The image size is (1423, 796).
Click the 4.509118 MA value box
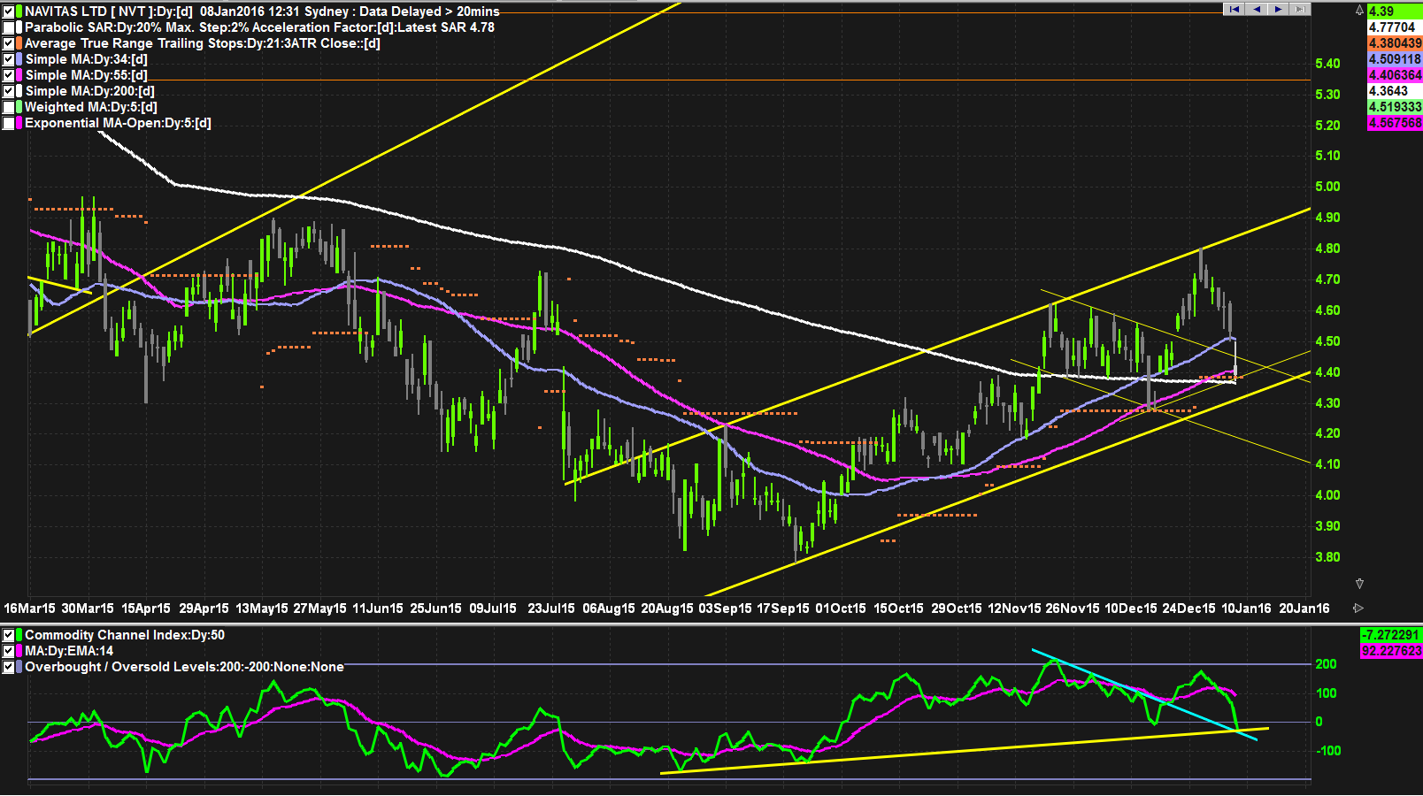[x=1395, y=59]
